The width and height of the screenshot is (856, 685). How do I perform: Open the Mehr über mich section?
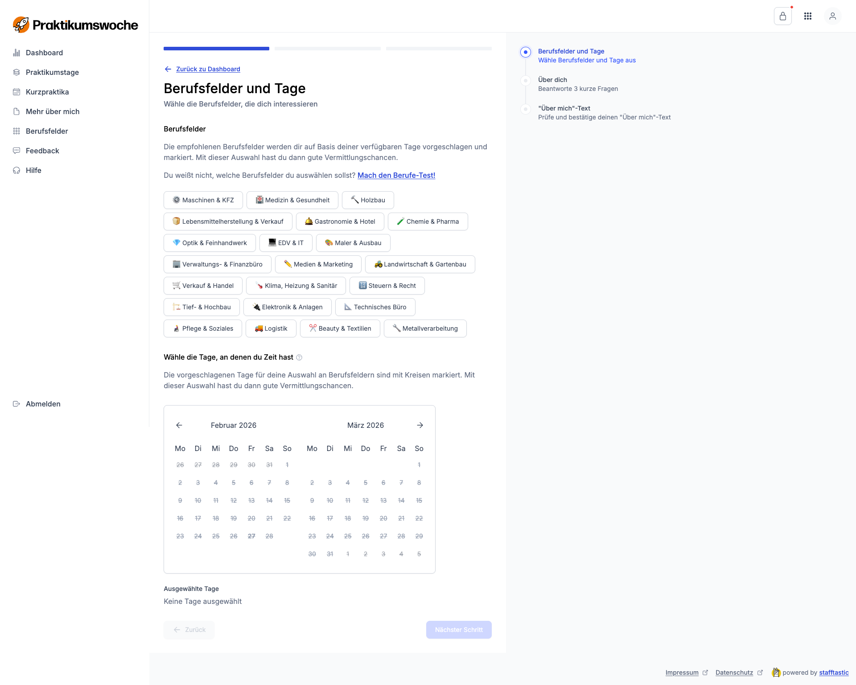coord(53,111)
